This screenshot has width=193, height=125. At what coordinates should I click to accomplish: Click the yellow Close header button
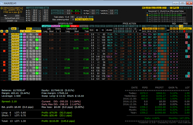click(x=33, y=31)
